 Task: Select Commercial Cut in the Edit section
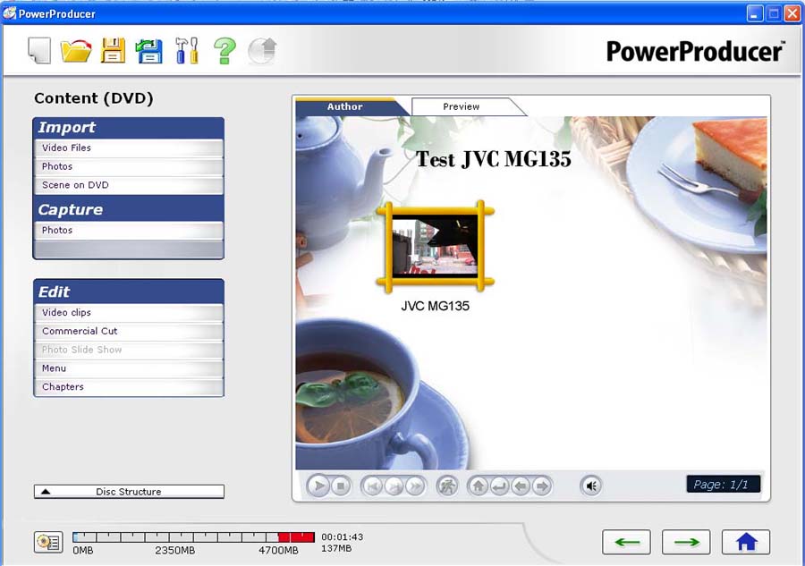129,332
